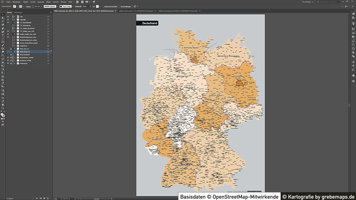Select the Eyedropper tool
This screenshot has height=200, width=356.
coord(3,83)
